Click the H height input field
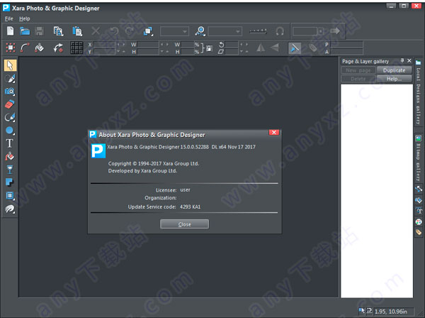Image resolution: width=425 pixels, height=318 pixels. [148, 52]
